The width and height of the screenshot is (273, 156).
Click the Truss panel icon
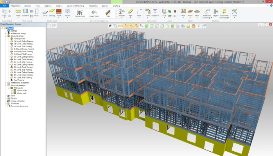(197, 13)
